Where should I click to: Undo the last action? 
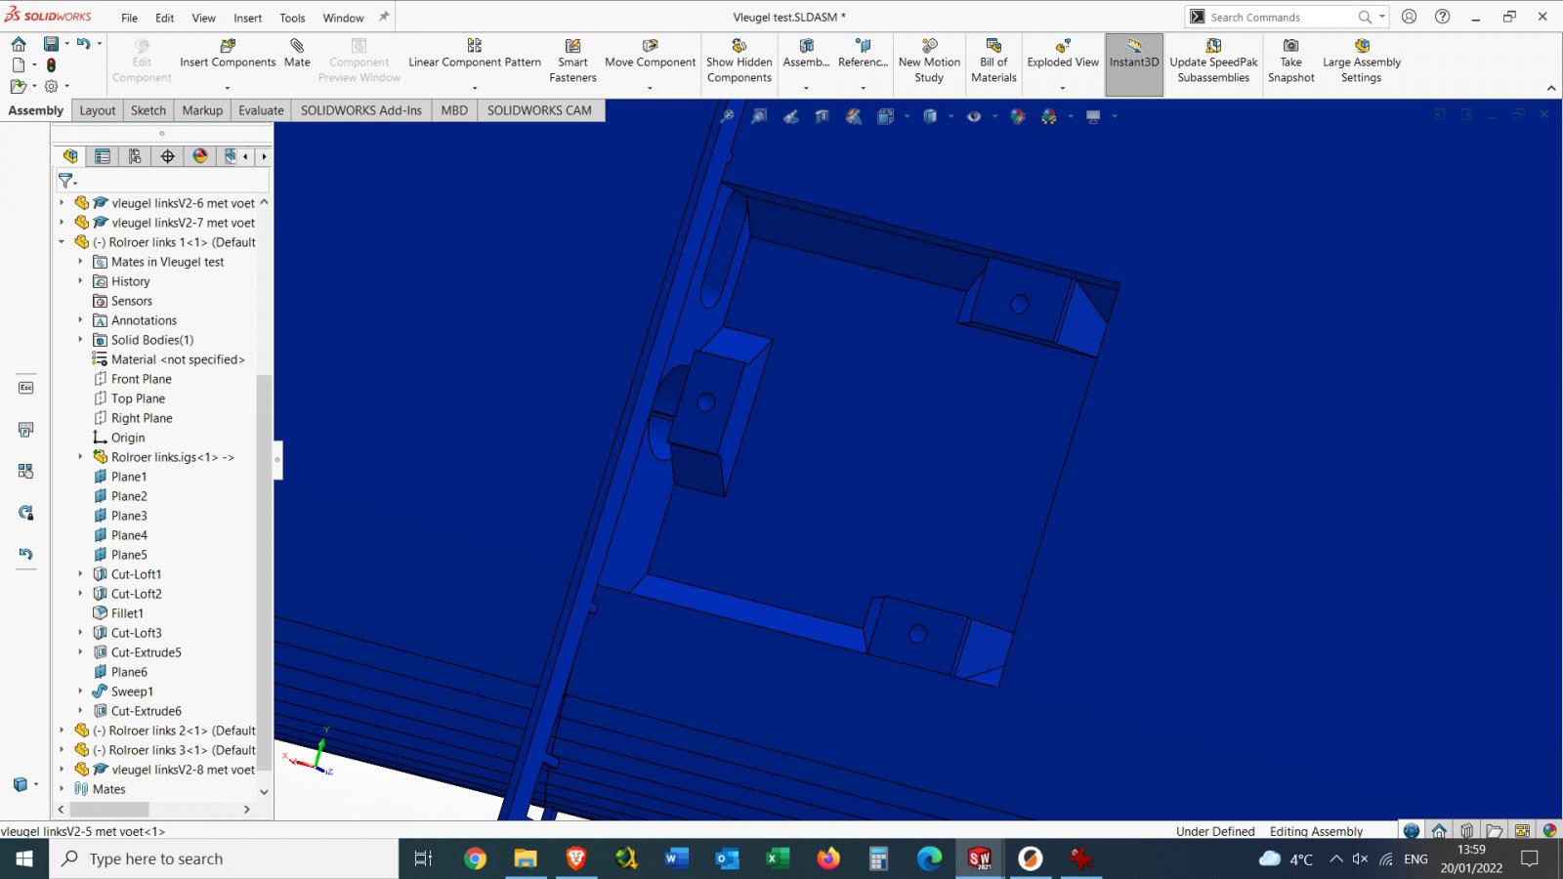[x=84, y=44]
